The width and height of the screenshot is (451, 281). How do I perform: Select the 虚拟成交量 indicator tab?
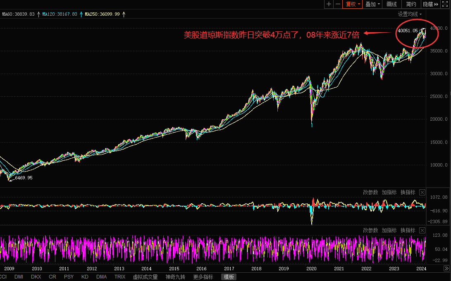click(145, 277)
